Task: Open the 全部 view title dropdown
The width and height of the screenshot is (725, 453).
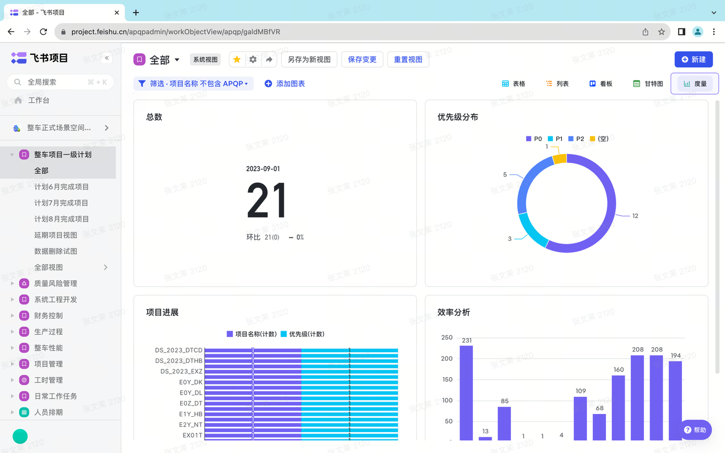Action: click(177, 59)
